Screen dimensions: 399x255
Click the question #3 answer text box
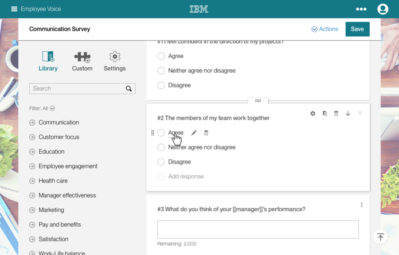click(258, 229)
